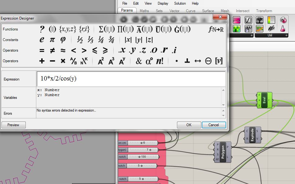Open the f:N→R function list
Image resolution: width=295 pixels, height=184 pixels.
(x=216, y=30)
